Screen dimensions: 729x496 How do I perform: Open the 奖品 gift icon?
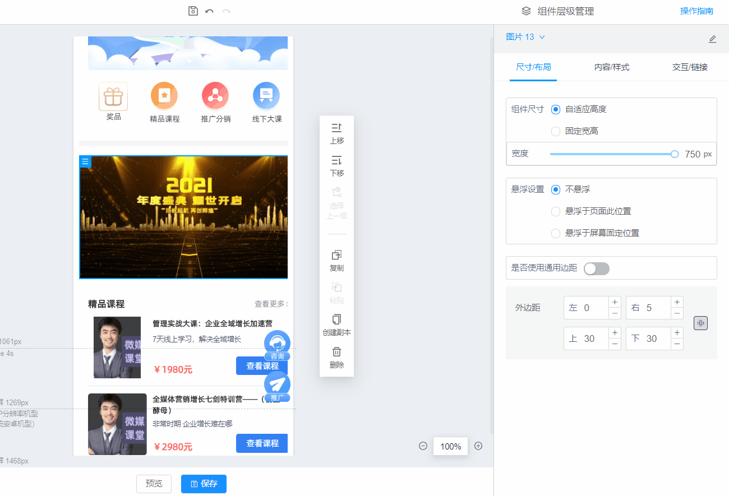pos(113,96)
